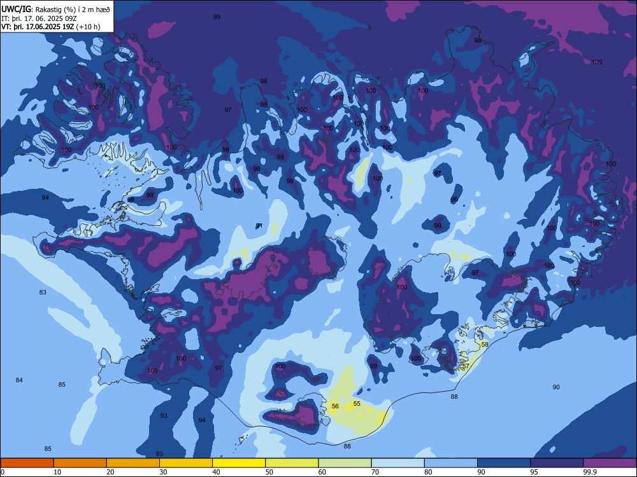Image resolution: width=637 pixels, height=477 pixels.
Task: Click the '55' humidity value on the map
Action: point(357,404)
